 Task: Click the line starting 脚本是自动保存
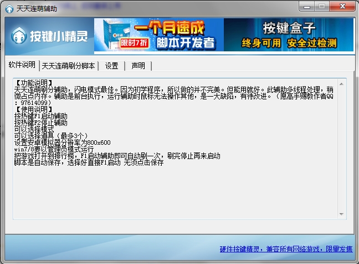pos(89,162)
